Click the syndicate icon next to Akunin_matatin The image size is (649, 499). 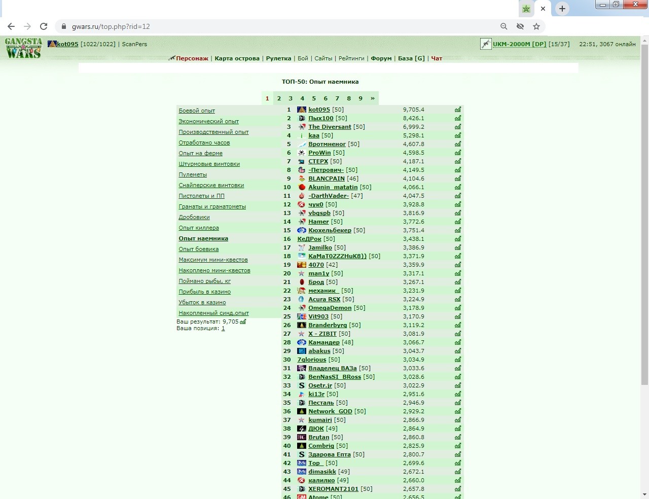[x=302, y=187]
